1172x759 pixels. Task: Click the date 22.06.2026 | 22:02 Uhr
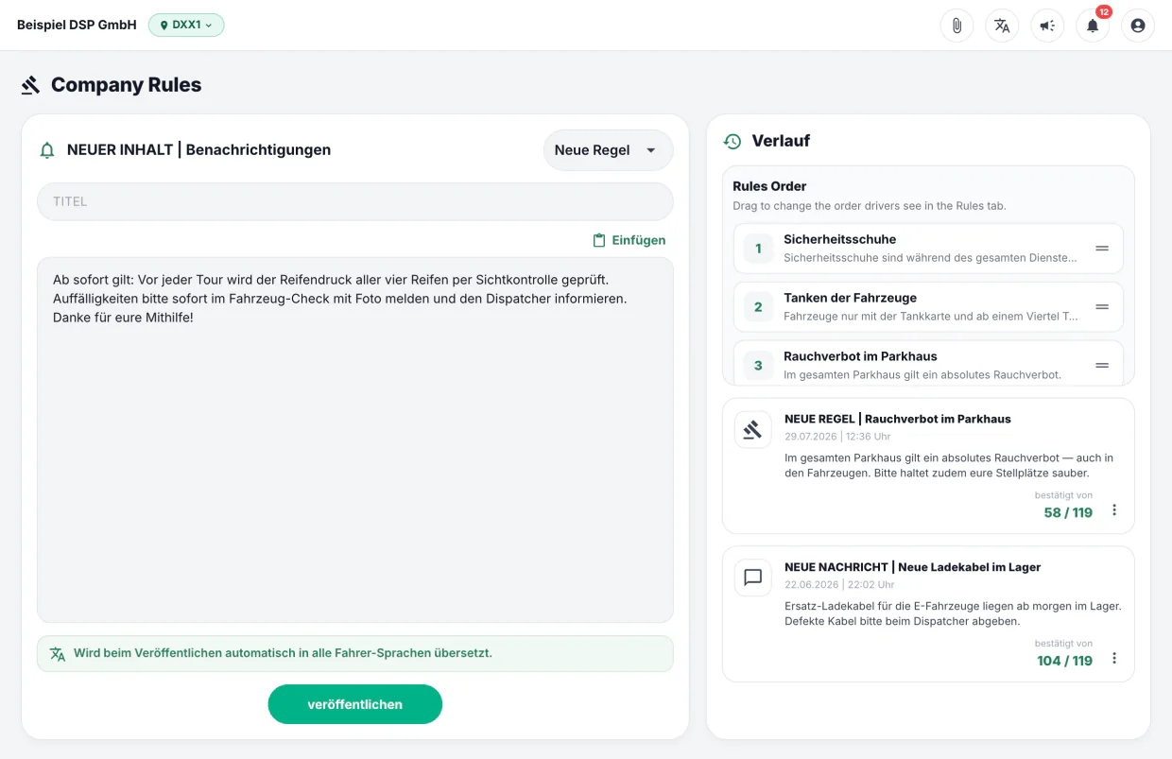coord(837,585)
